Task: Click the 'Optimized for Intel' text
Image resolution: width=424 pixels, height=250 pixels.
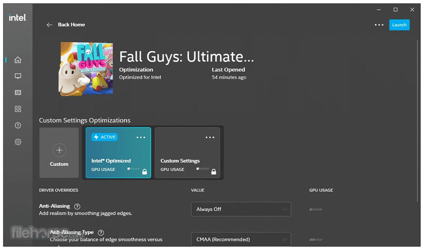Action: click(140, 77)
